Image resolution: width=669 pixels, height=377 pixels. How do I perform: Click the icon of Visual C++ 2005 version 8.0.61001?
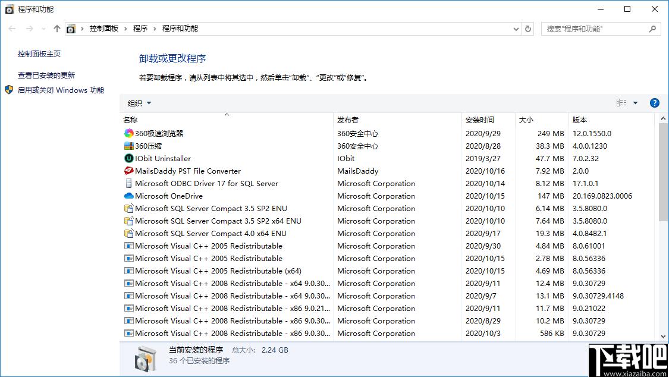coord(128,246)
